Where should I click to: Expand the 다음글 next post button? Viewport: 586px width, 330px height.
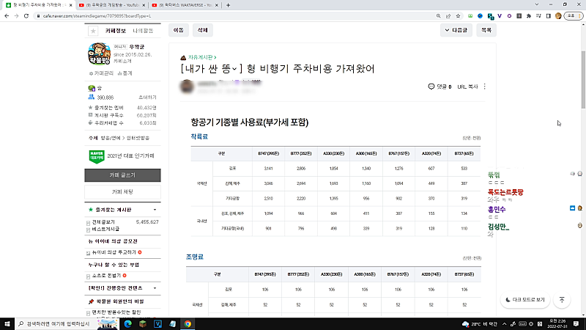click(456, 31)
